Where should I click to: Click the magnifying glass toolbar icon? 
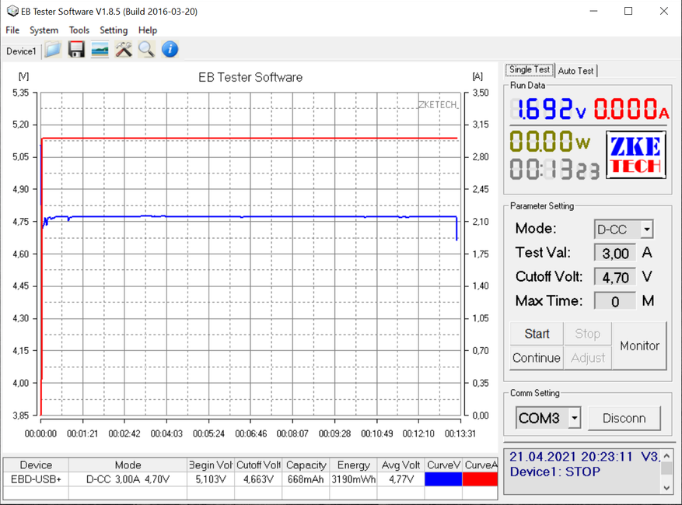(146, 50)
